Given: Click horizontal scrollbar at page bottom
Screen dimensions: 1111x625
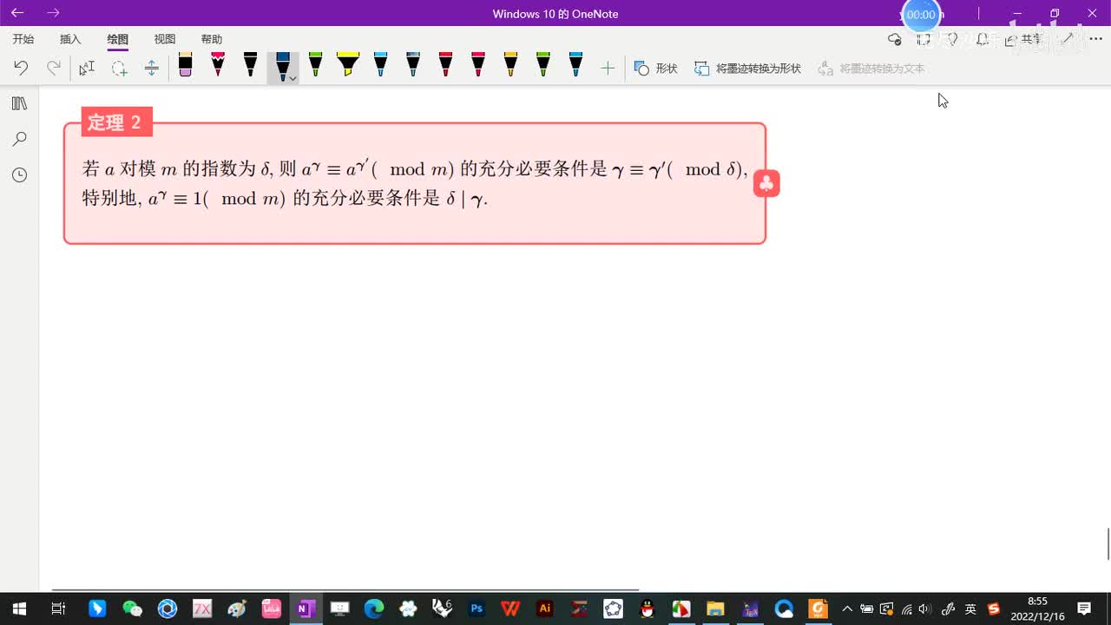Looking at the screenshot, I should click(345, 590).
